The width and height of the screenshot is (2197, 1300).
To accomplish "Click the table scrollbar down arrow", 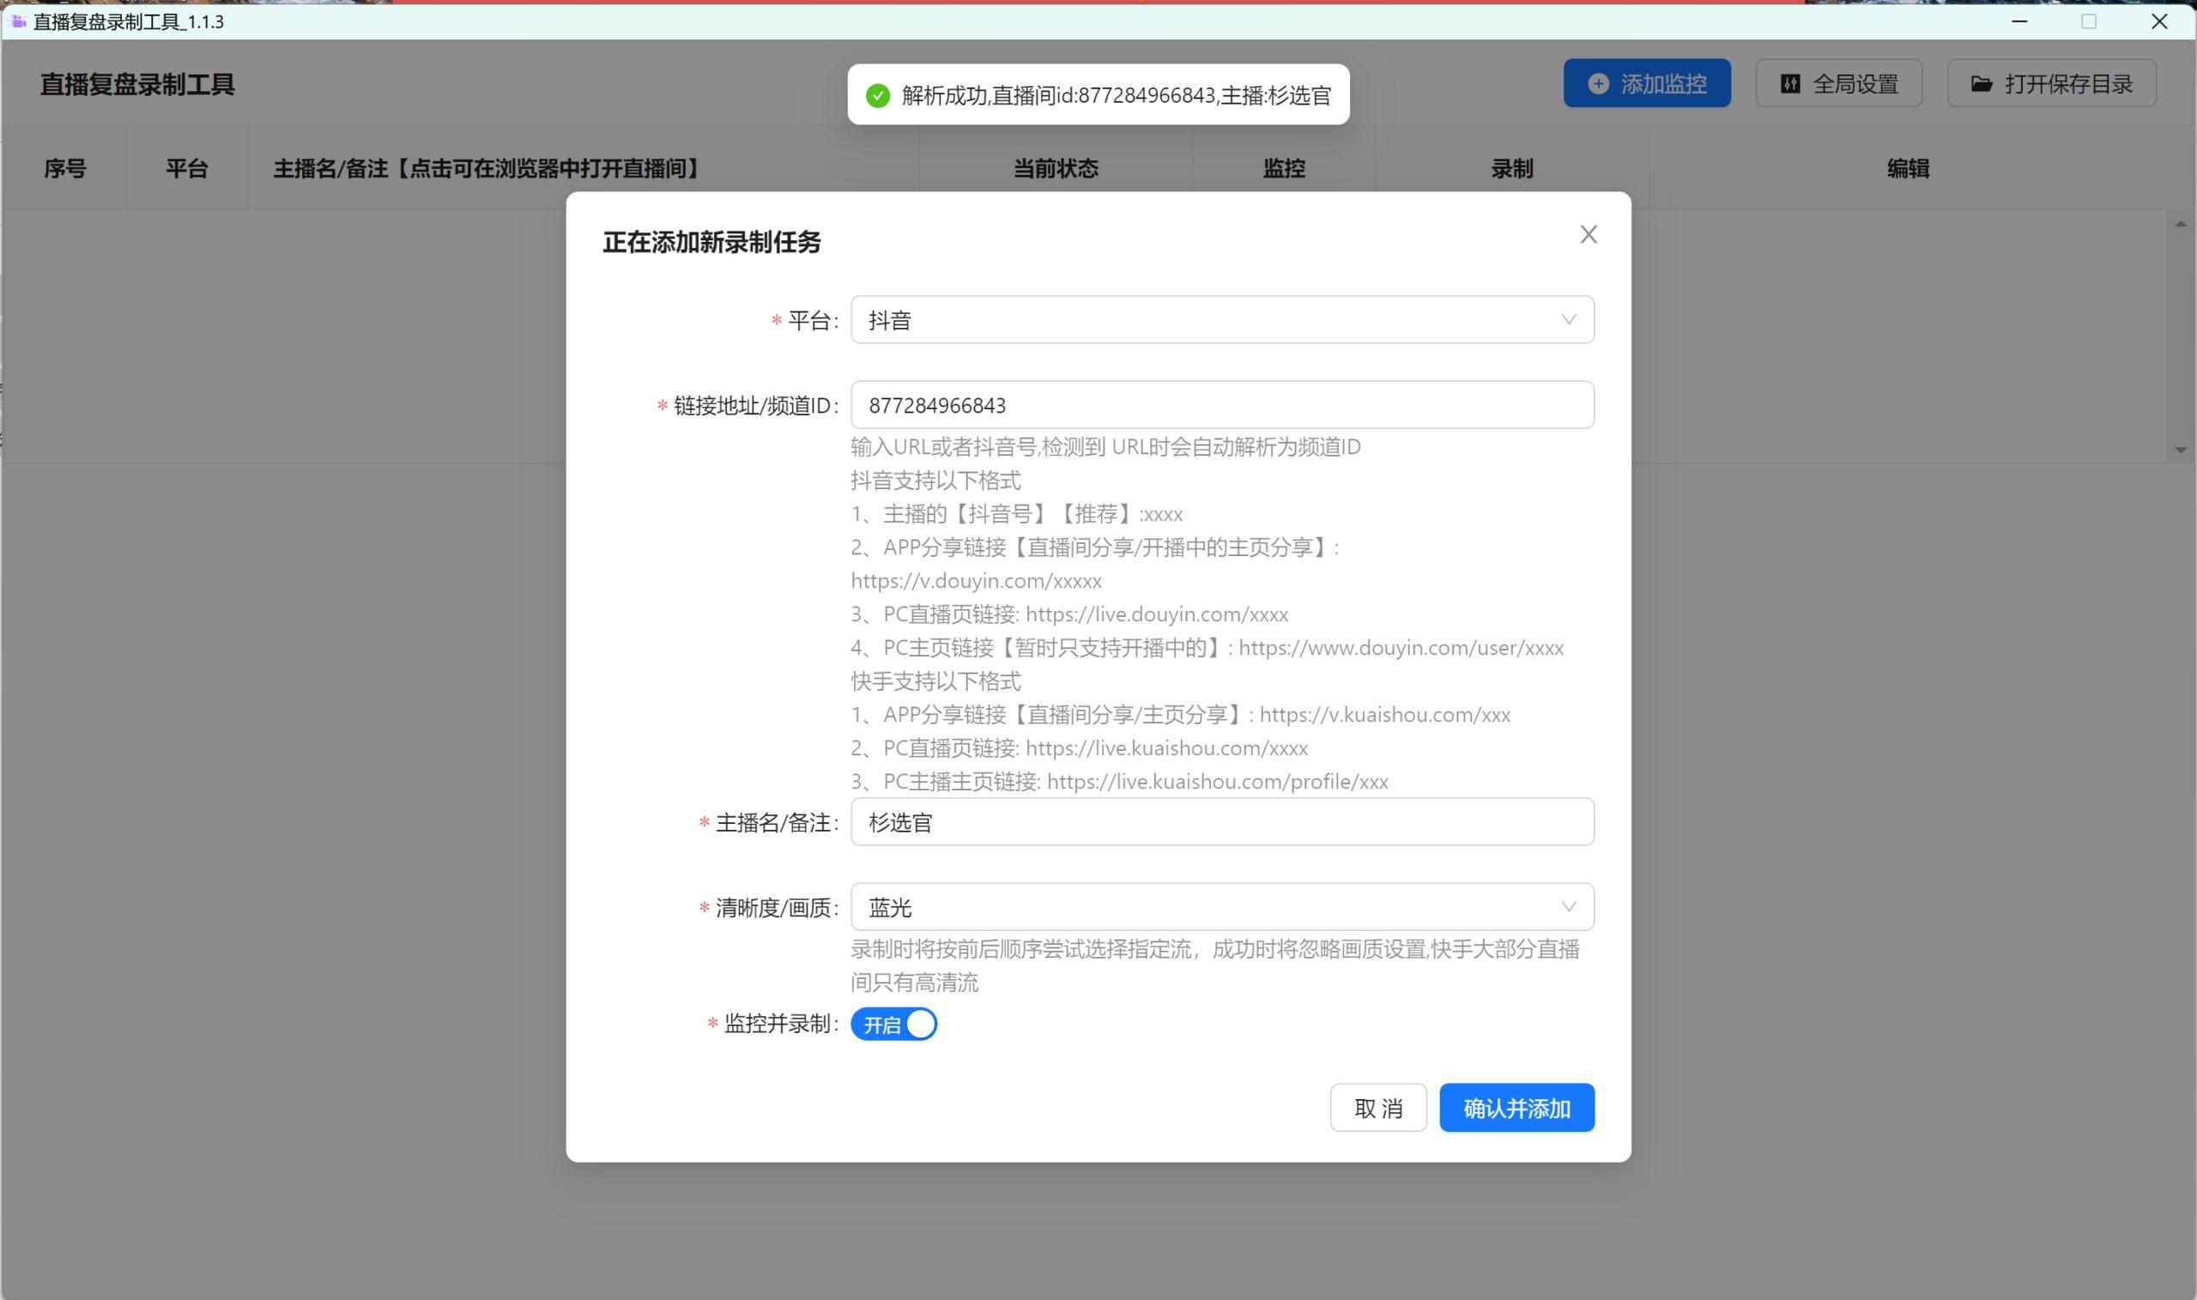I will coord(2181,450).
